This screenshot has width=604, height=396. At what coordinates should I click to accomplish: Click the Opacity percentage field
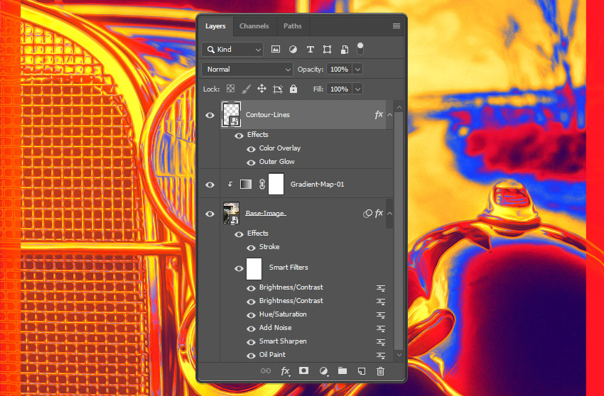tap(339, 70)
